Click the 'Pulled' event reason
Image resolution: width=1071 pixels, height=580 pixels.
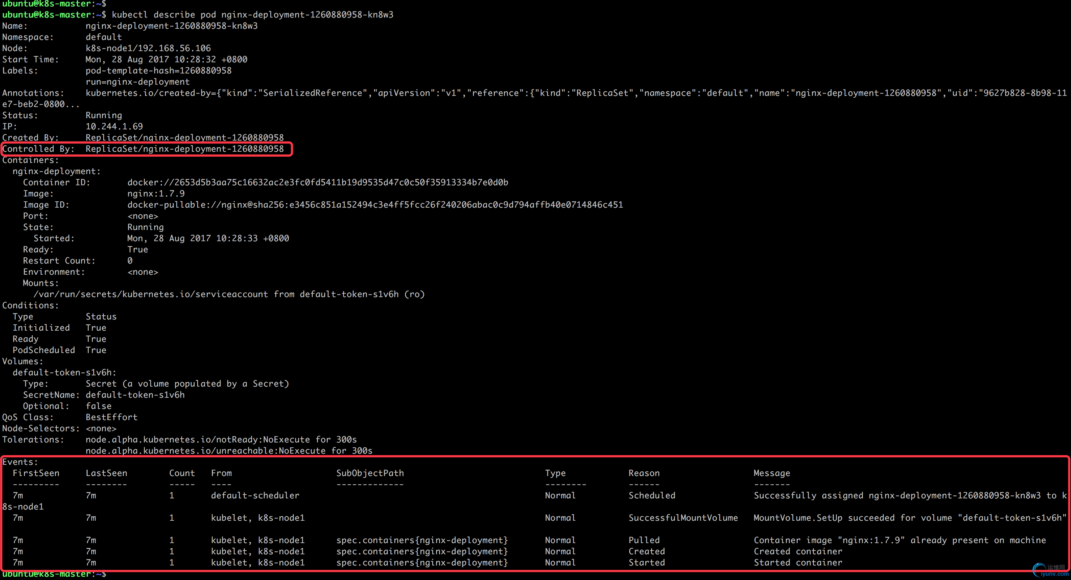point(644,540)
